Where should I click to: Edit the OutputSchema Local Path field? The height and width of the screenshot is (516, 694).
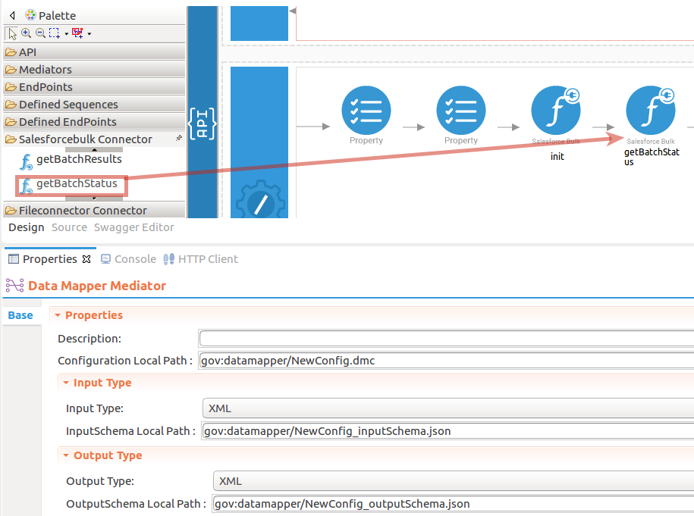(x=454, y=504)
